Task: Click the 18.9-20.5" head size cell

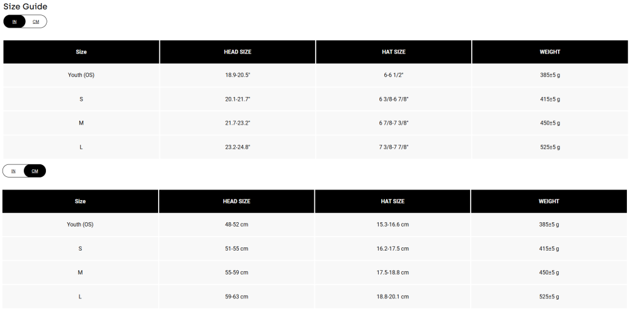Action: pyautogui.click(x=238, y=75)
